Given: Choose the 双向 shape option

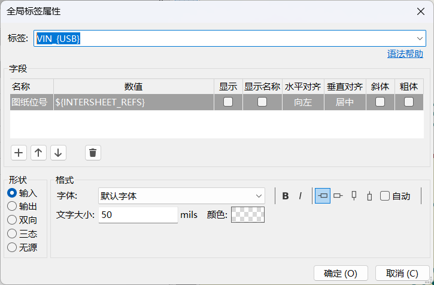Looking at the screenshot, I should tap(11, 220).
